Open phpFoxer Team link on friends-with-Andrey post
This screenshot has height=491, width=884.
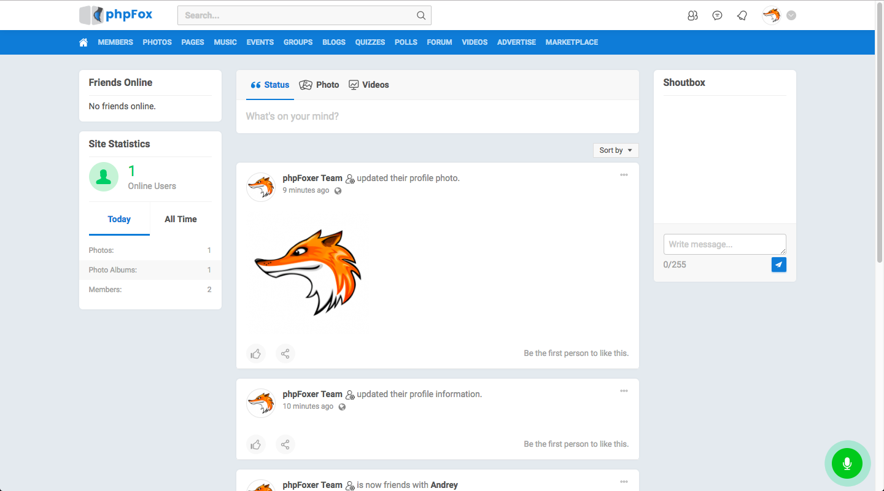click(x=312, y=485)
